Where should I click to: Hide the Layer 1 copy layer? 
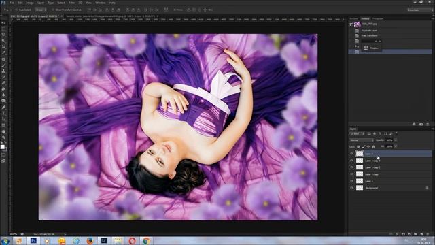click(x=351, y=174)
